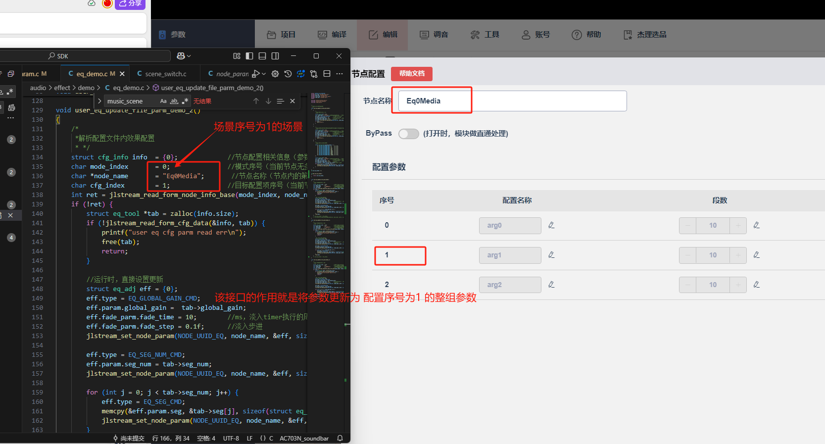
Task: Open the editor gear settings icon
Action: [275, 74]
